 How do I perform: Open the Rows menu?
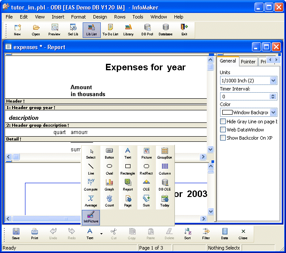pos(120,17)
